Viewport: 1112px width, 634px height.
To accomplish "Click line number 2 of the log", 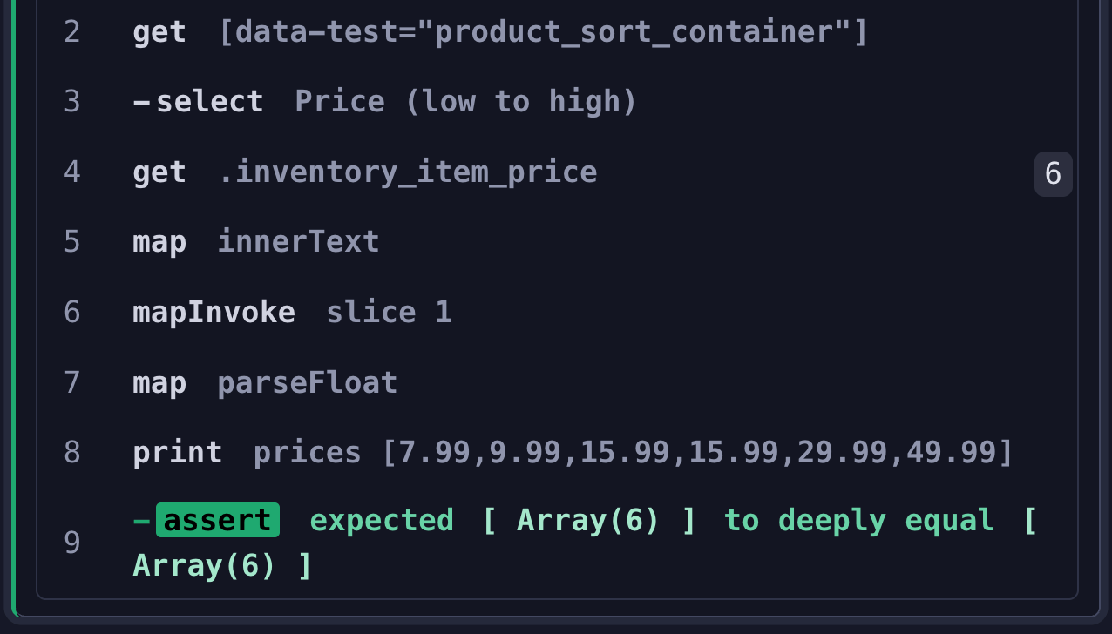I will (72, 33).
